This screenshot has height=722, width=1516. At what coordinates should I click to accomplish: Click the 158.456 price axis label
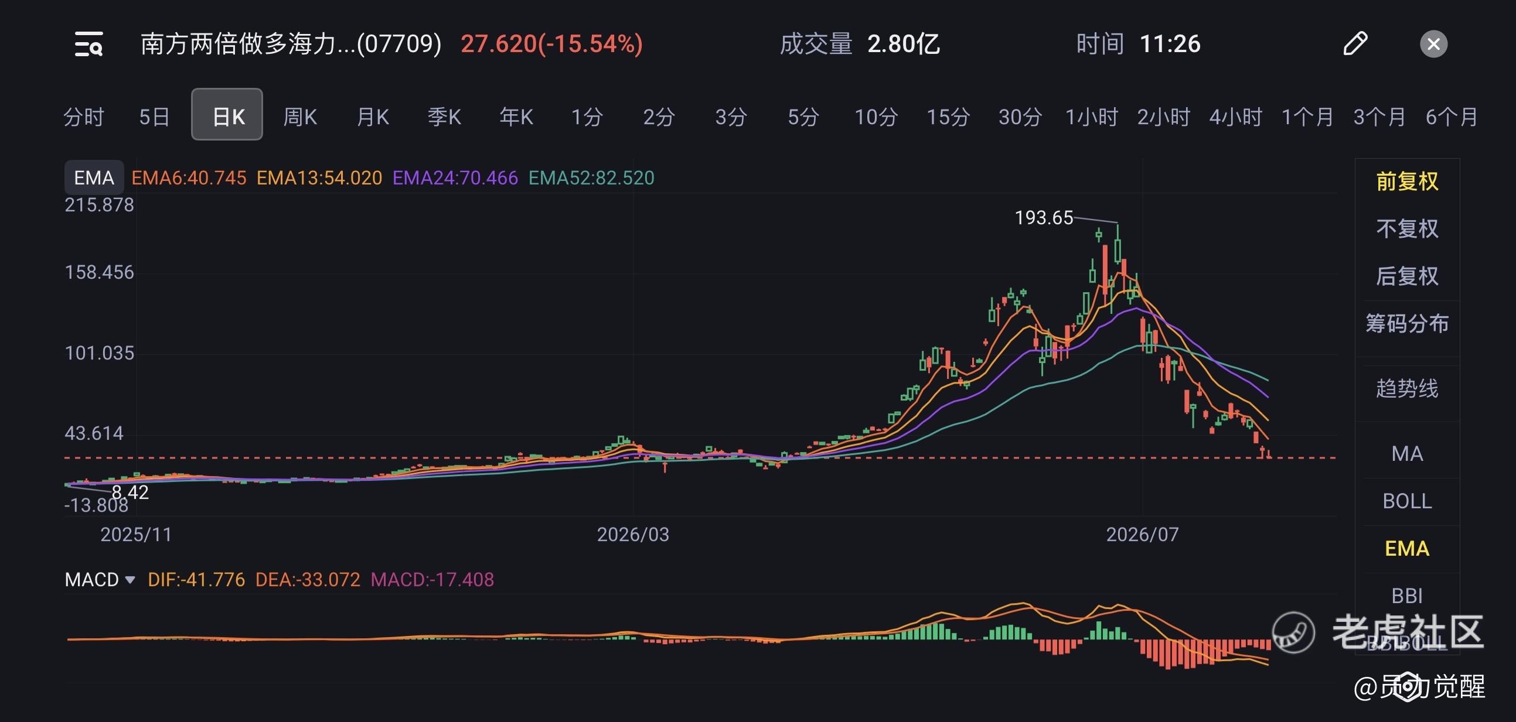[x=100, y=272]
